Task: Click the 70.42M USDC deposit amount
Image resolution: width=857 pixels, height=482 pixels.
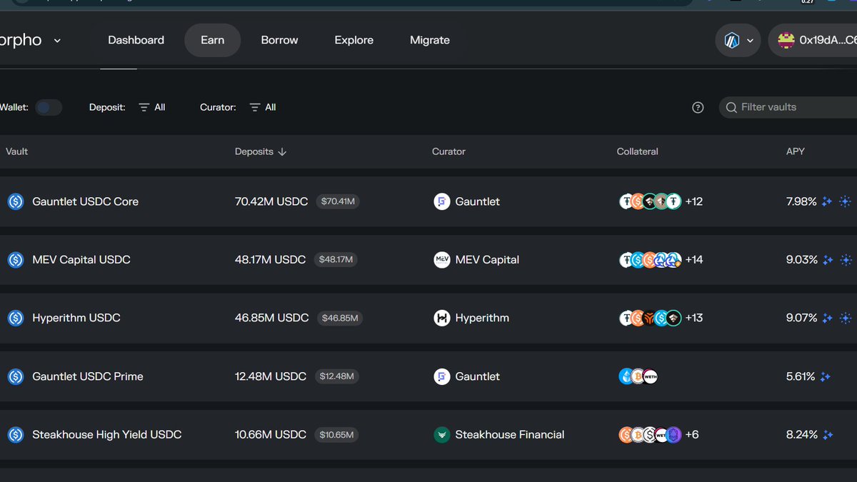Action: (x=271, y=201)
